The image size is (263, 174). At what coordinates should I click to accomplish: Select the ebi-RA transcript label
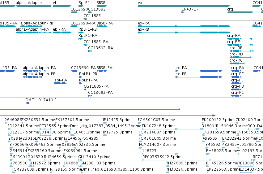[x=59, y=29]
